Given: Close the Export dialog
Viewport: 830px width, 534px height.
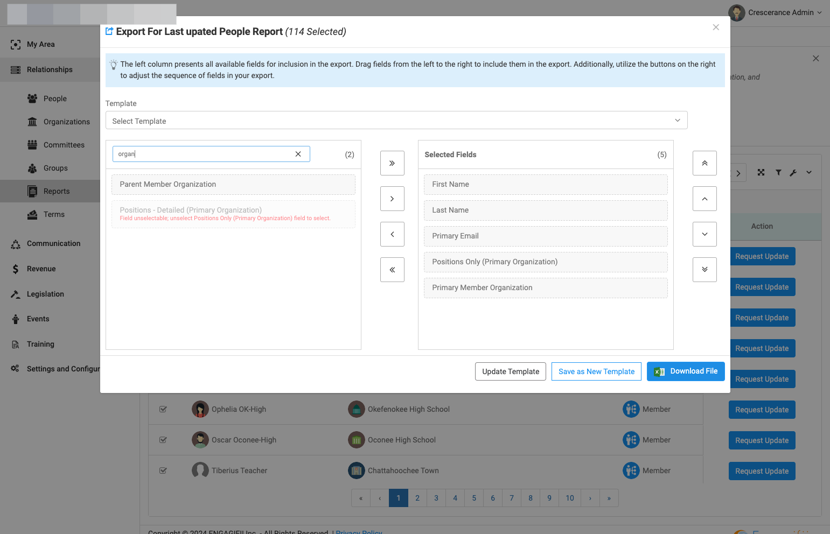Looking at the screenshot, I should coord(716,27).
